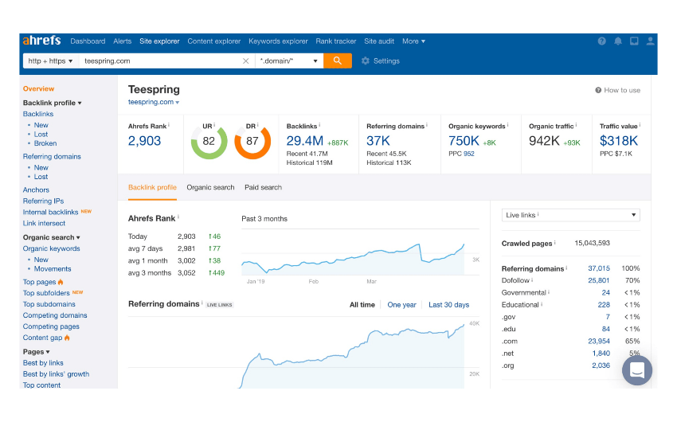
Task: Click the fire icon next to Top pages
Action: [x=61, y=282]
